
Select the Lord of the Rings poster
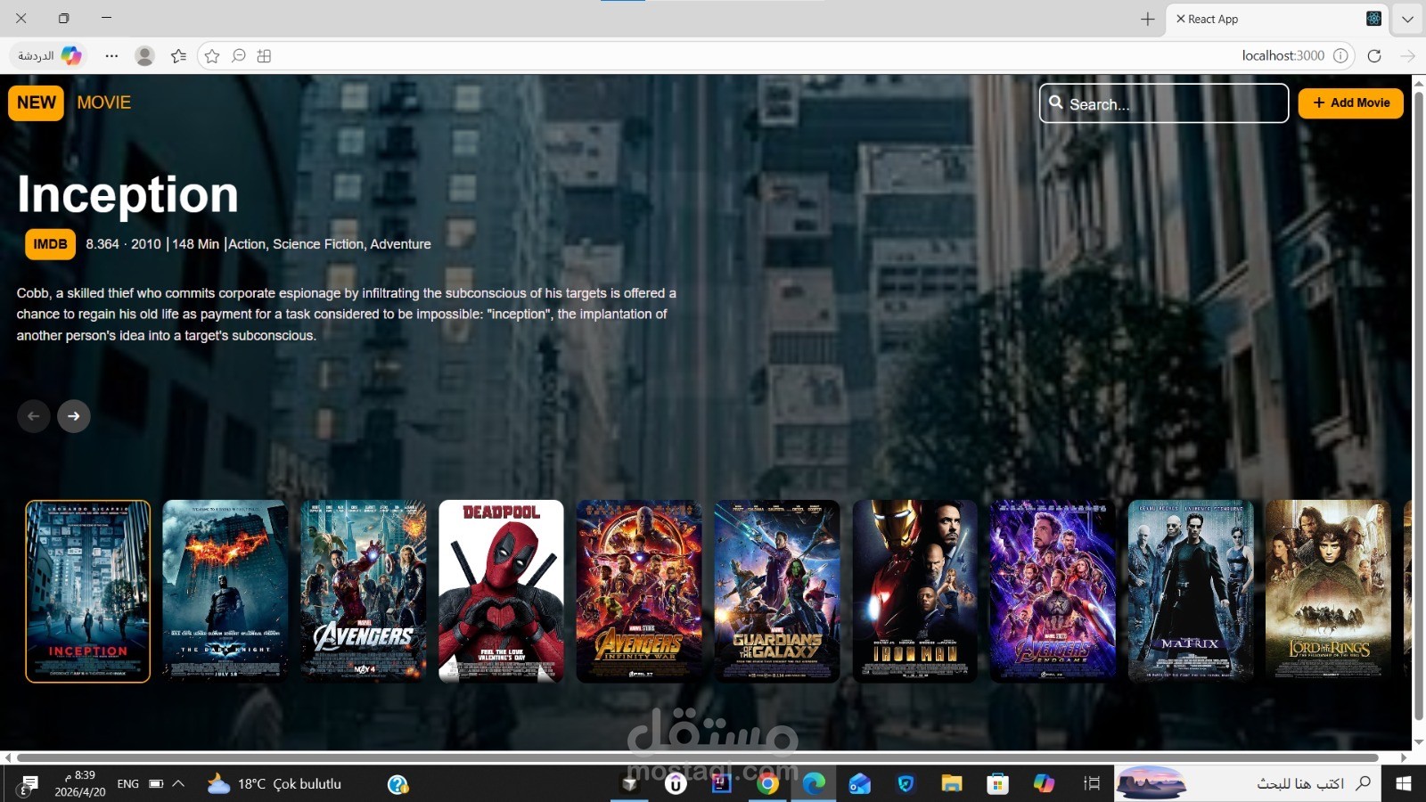1329,592
